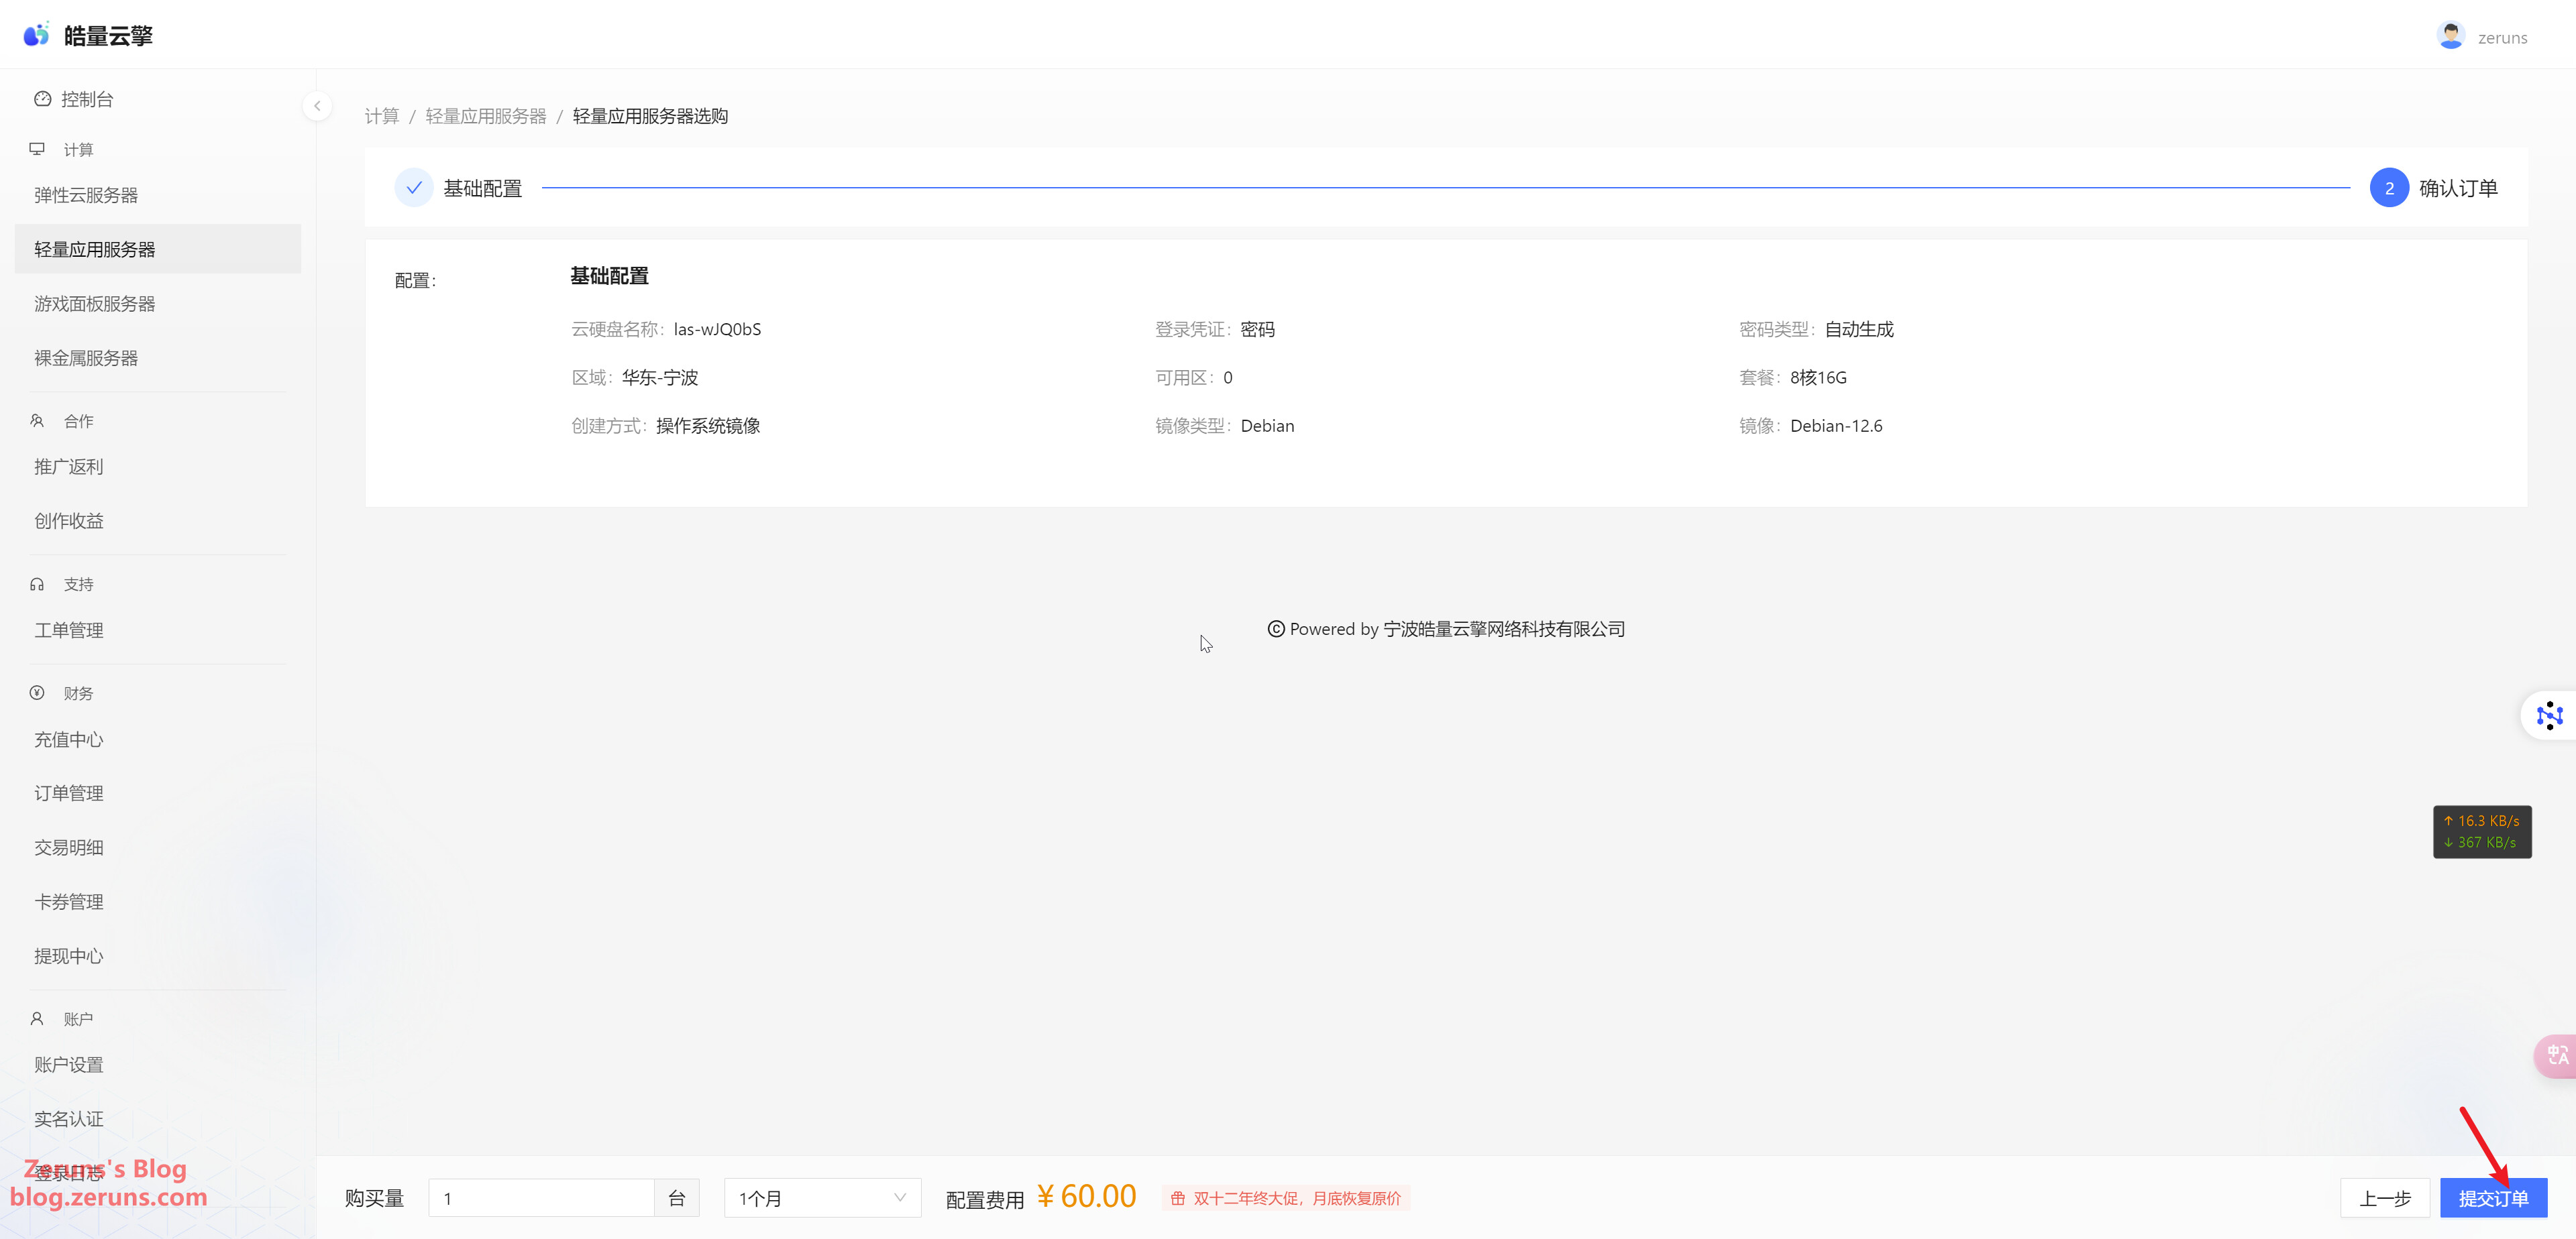Click the 控制台 dashboard icon
The image size is (2576, 1239).
42,99
